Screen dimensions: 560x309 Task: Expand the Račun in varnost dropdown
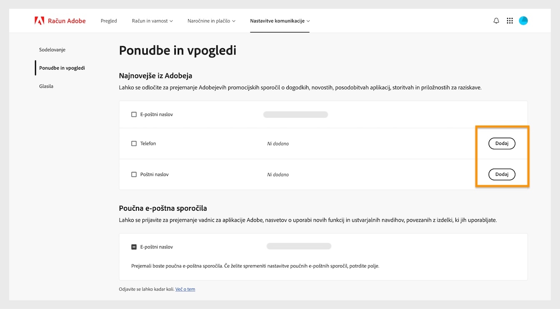pos(152,20)
